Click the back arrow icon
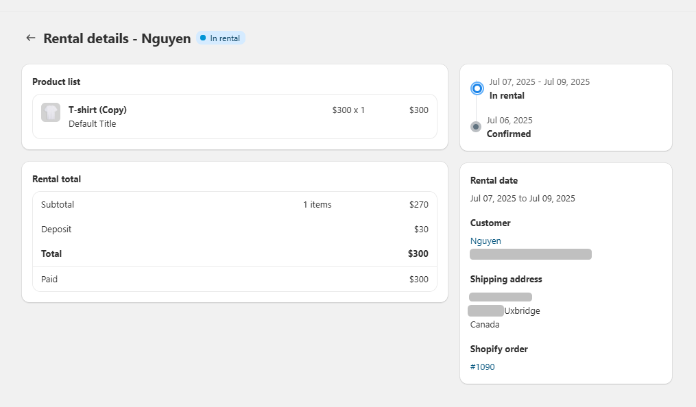Image resolution: width=696 pixels, height=407 pixels. [x=30, y=38]
